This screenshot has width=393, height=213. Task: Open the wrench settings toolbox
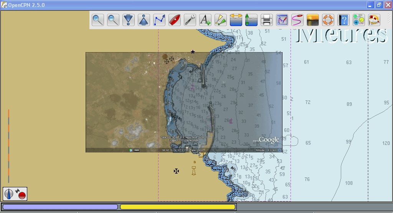pos(190,20)
